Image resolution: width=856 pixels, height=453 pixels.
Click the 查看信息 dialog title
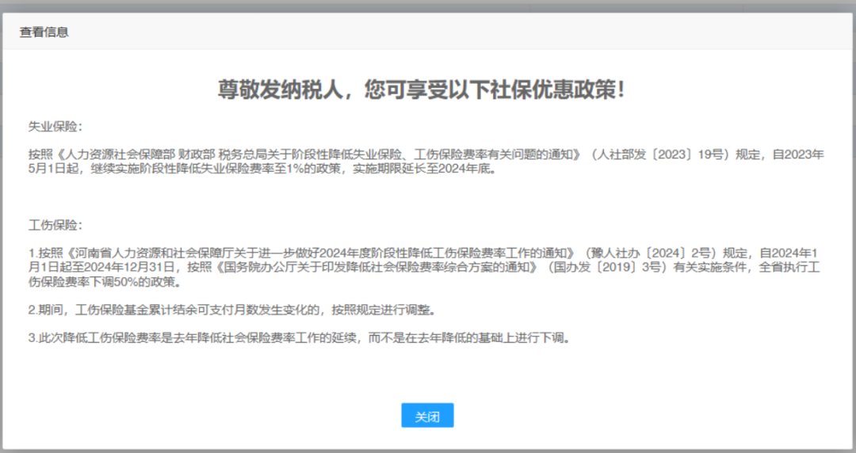click(44, 32)
